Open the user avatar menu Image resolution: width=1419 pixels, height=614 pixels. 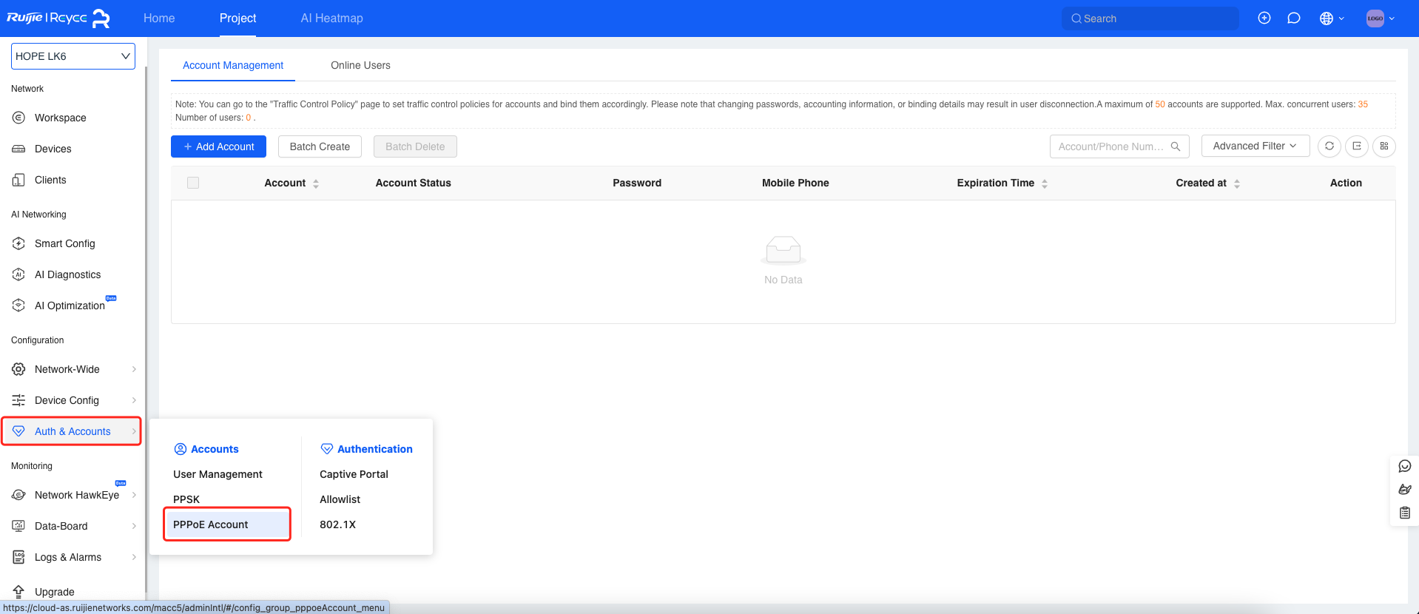click(x=1381, y=18)
